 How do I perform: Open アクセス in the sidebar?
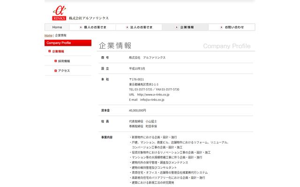64,71
